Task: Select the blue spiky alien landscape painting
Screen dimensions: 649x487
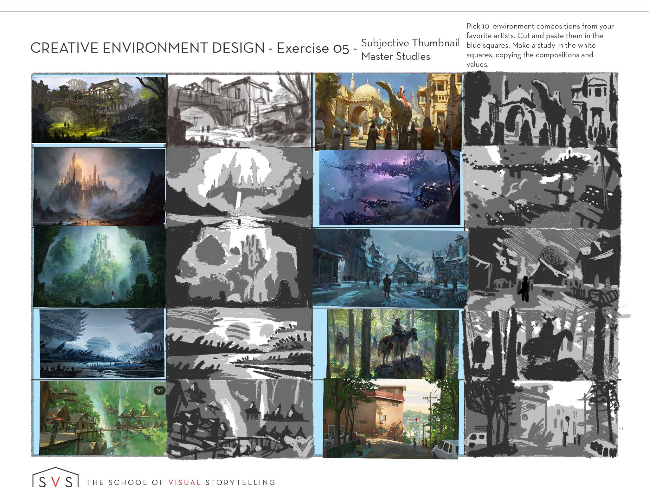Action: [x=102, y=343]
